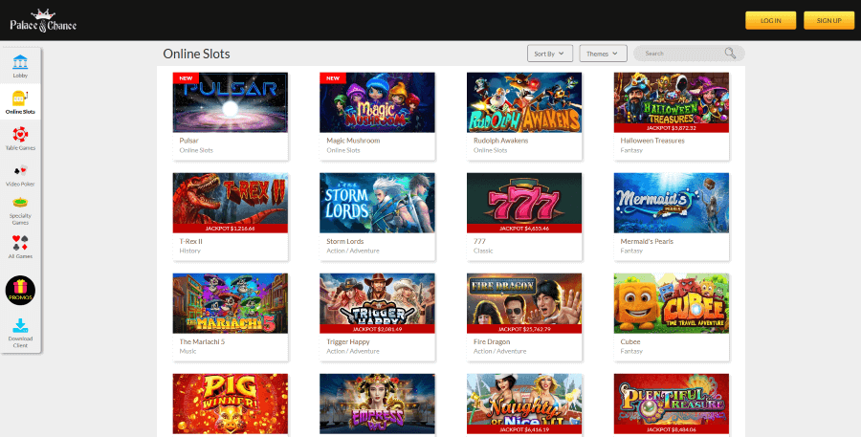Screen dimensions: 861x437
Task: Open the Pulsar game thumbnail
Action: click(x=230, y=102)
